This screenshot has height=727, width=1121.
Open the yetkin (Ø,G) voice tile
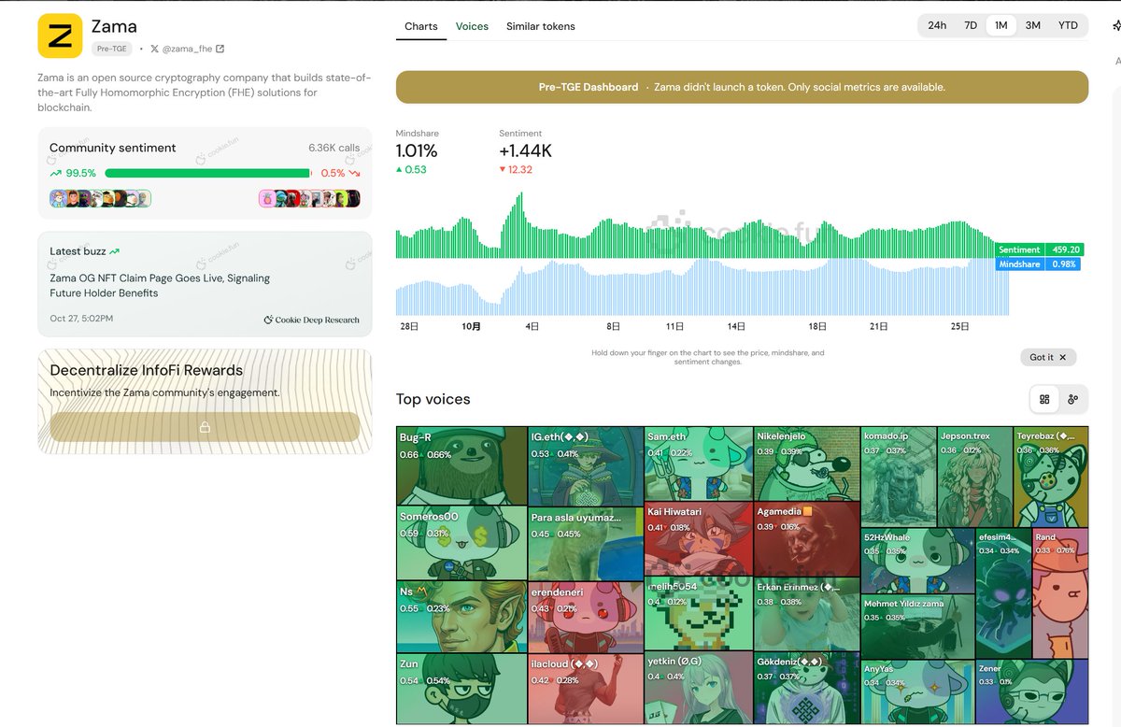click(x=699, y=689)
